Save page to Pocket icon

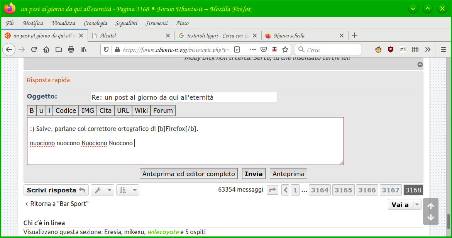coord(264,49)
